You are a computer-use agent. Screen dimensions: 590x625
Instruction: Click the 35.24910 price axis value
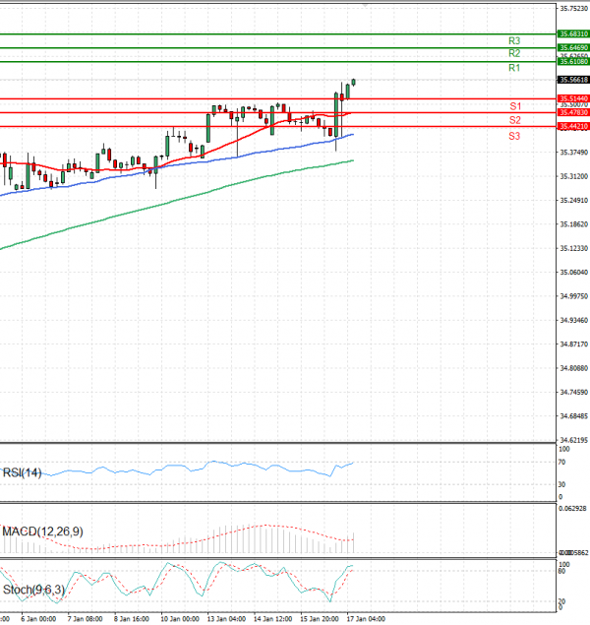pos(573,200)
